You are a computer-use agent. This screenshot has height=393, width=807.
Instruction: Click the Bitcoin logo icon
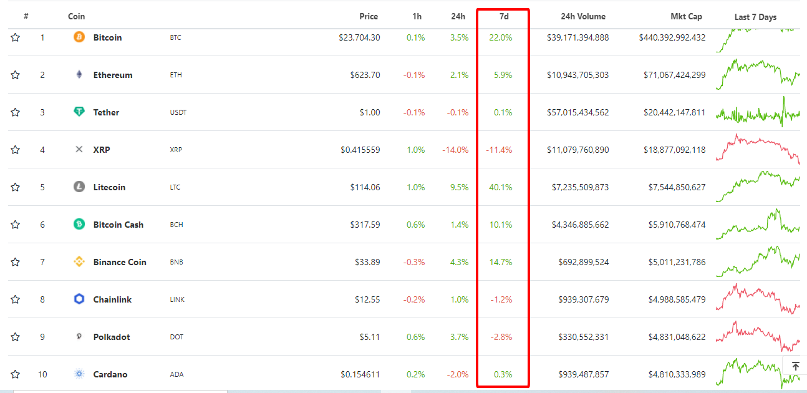[x=79, y=37]
